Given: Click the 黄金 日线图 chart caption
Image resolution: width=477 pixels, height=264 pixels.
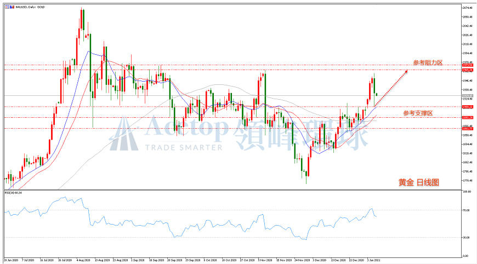Looking at the screenshot, I should click(418, 182).
